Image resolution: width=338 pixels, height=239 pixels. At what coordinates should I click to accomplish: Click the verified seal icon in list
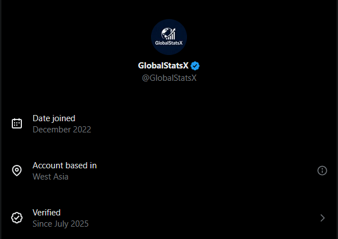pyautogui.click(x=17, y=218)
